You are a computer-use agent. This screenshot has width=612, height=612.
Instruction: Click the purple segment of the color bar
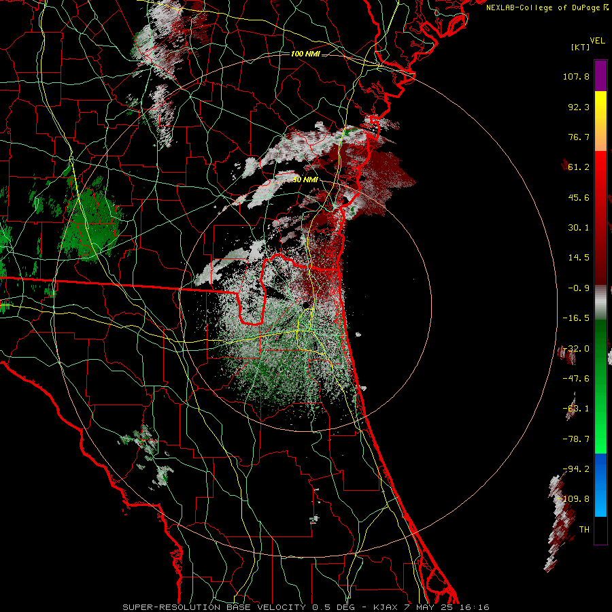pyautogui.click(x=600, y=75)
